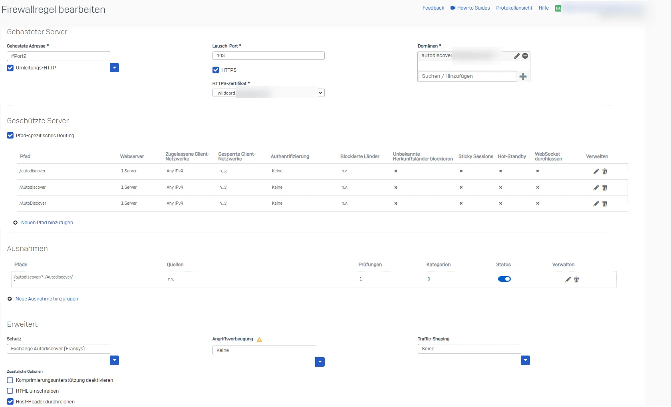Click the Traffic-Shaping field showing Keine
Viewport: 671px width, 407px height.
469,349
